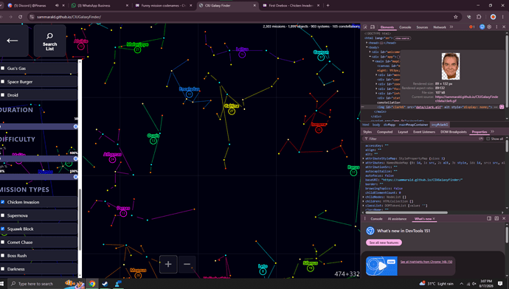Click the drawer dock layout icon

click(489, 219)
